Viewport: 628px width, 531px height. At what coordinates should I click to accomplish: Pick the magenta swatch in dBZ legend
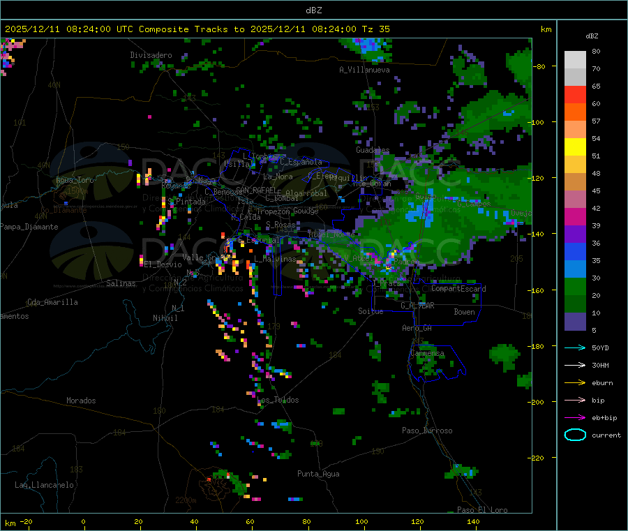coord(575,216)
